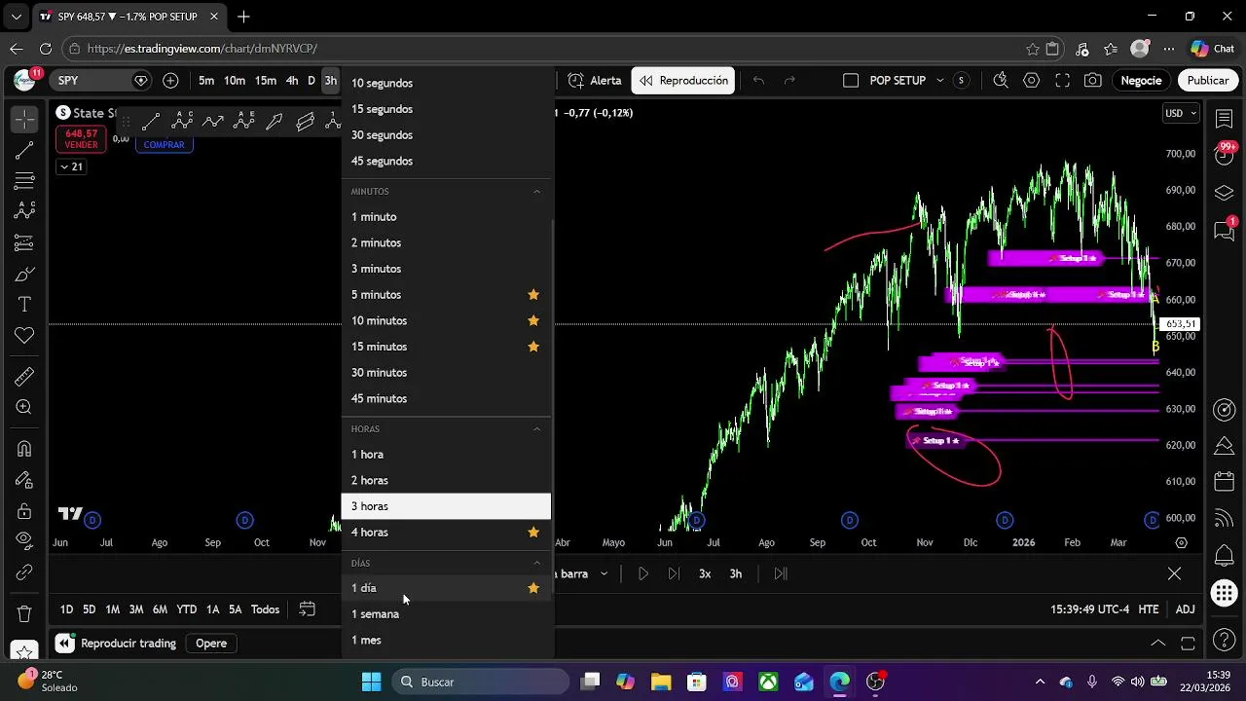Take a chart snapshot camera icon
This screenshot has width=1246, height=701.
point(1093,81)
